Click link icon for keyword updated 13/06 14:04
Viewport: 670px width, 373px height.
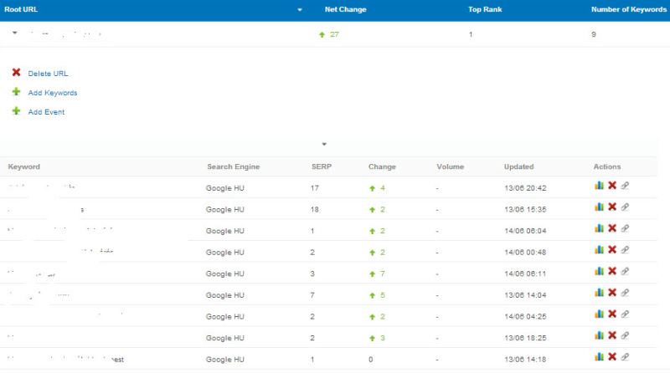[625, 294]
